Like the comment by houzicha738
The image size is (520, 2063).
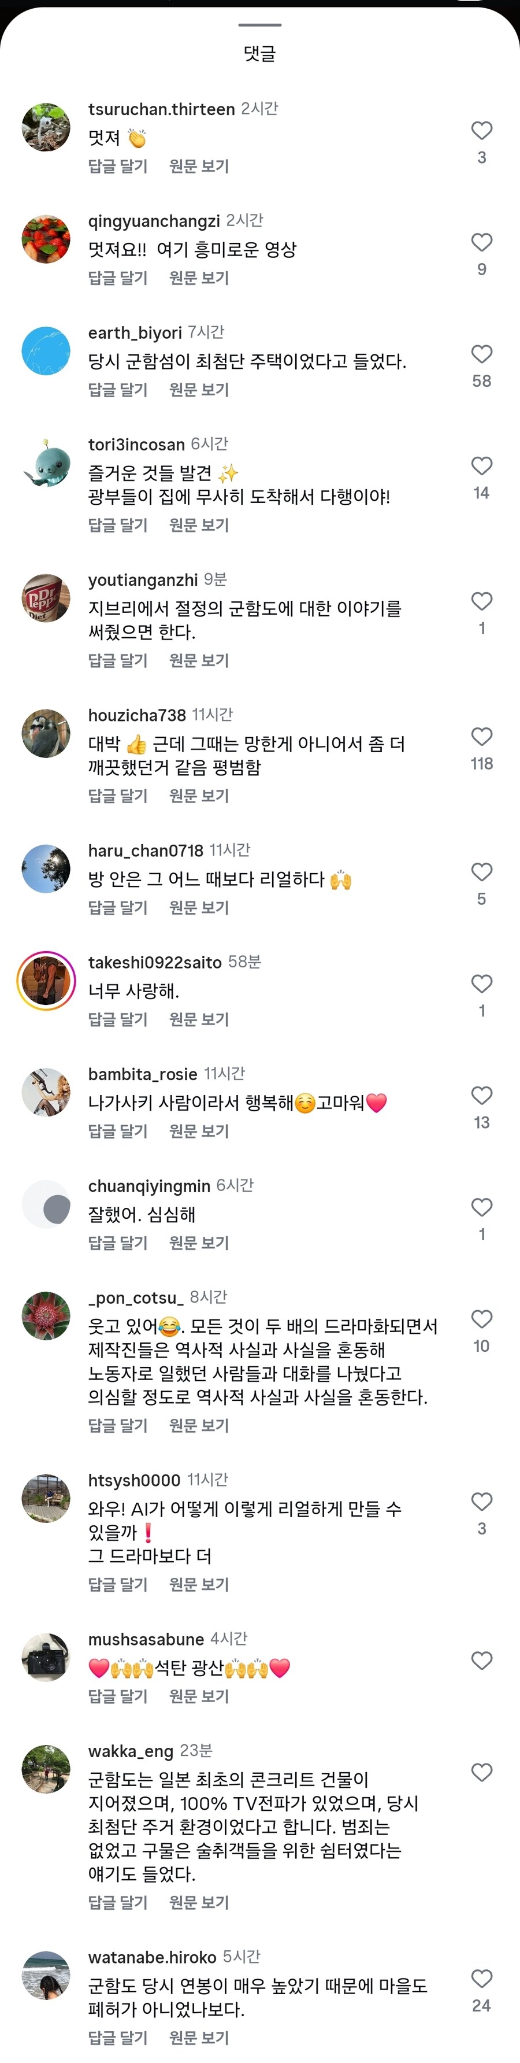tap(482, 737)
